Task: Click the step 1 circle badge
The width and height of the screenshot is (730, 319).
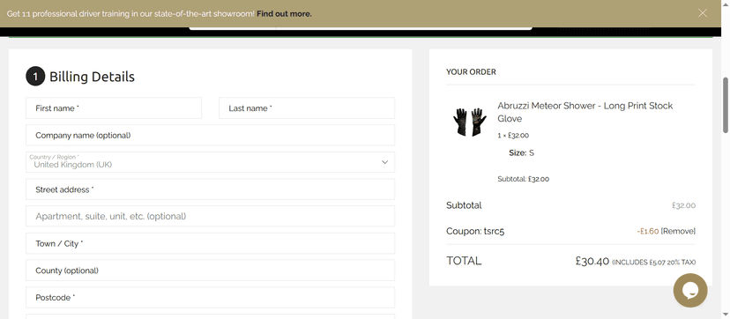Action: [x=35, y=77]
